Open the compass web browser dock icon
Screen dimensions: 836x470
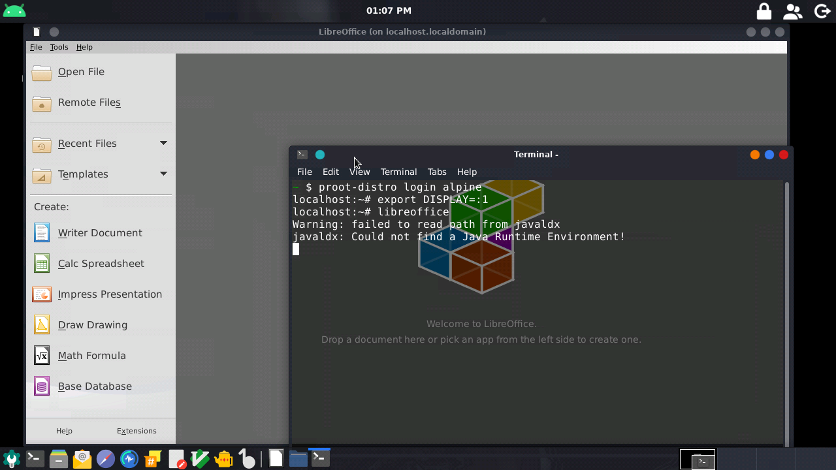point(106,459)
